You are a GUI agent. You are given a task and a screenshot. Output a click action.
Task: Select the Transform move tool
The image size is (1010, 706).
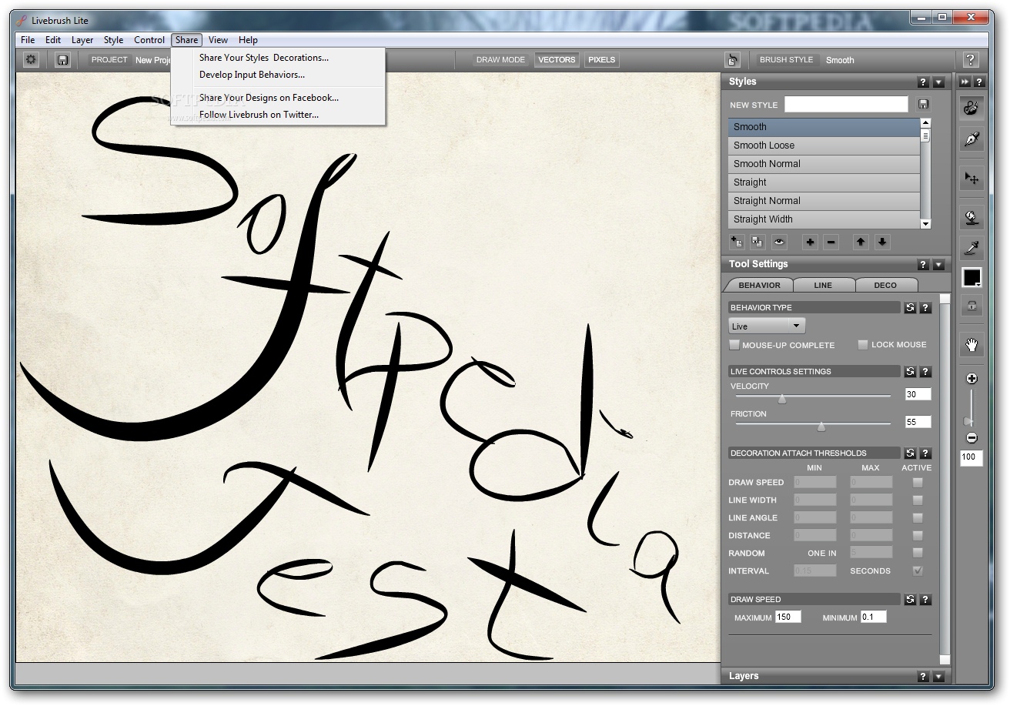(972, 179)
